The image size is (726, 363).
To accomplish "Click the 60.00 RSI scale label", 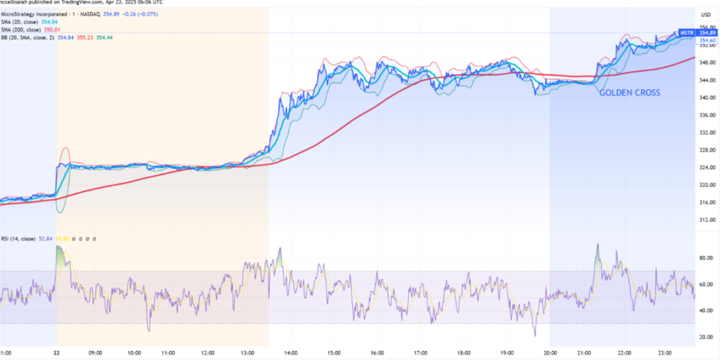I will 707,284.
